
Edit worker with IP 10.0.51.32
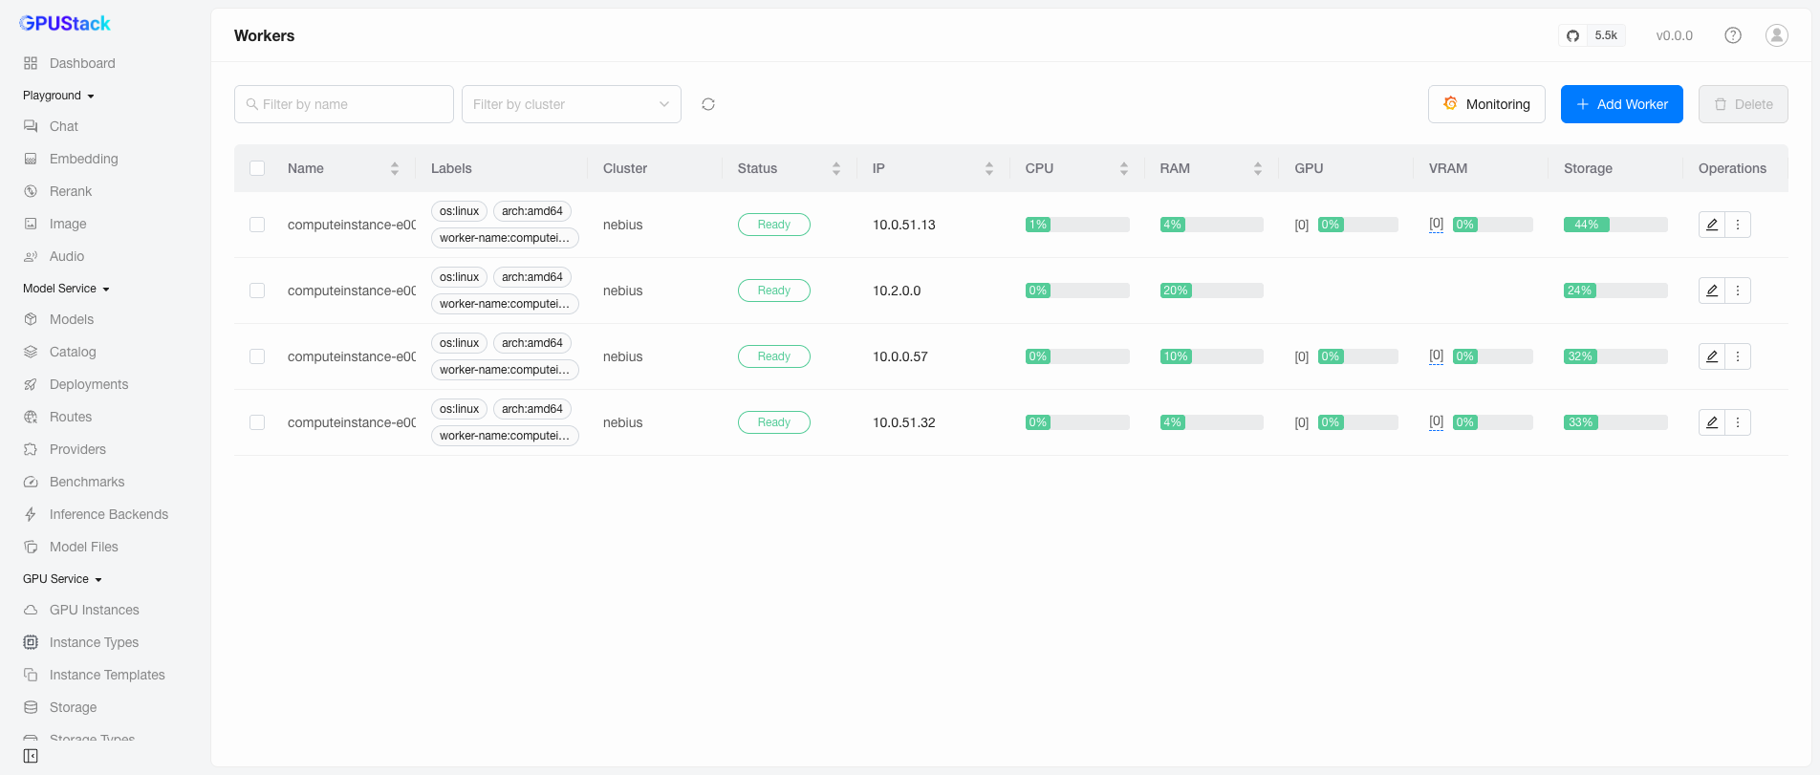coord(1712,422)
